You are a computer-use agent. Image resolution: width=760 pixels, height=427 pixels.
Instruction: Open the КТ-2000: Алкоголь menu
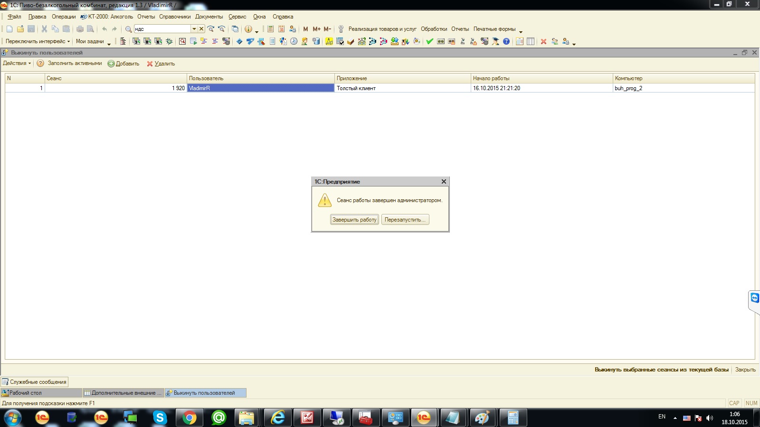[x=107, y=17]
